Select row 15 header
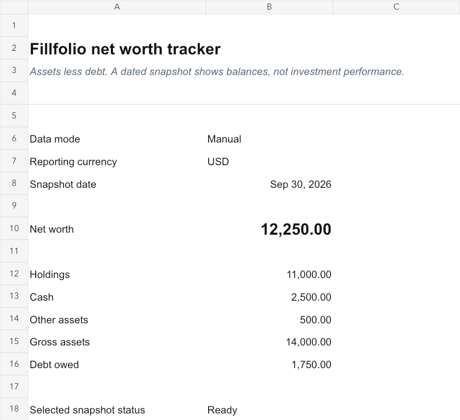 [14, 341]
